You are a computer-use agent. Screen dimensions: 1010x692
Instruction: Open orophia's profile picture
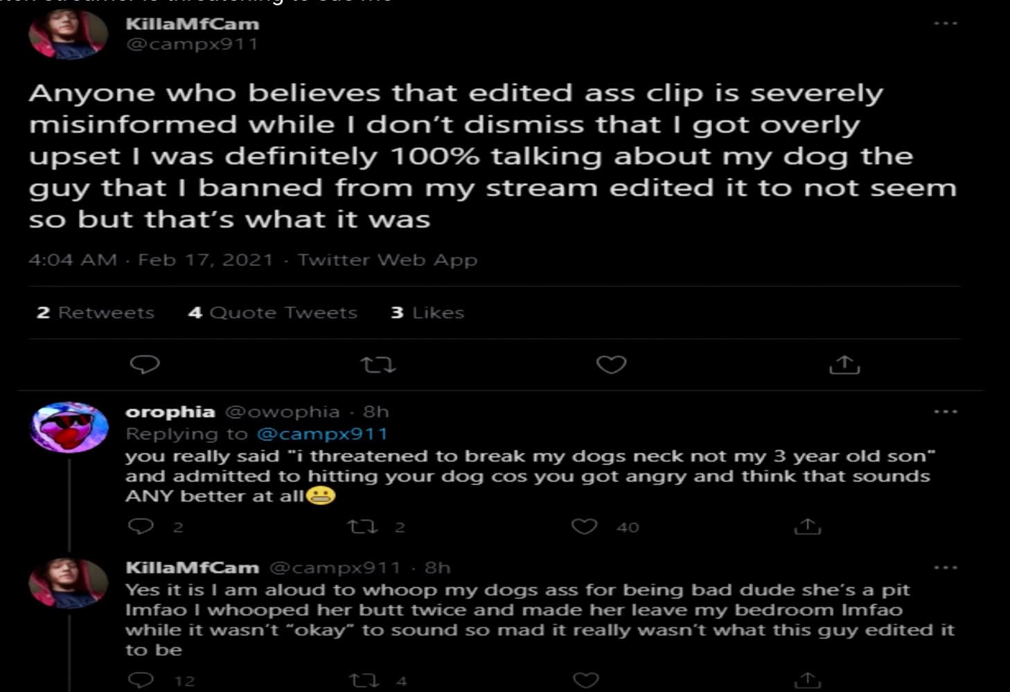click(x=69, y=427)
